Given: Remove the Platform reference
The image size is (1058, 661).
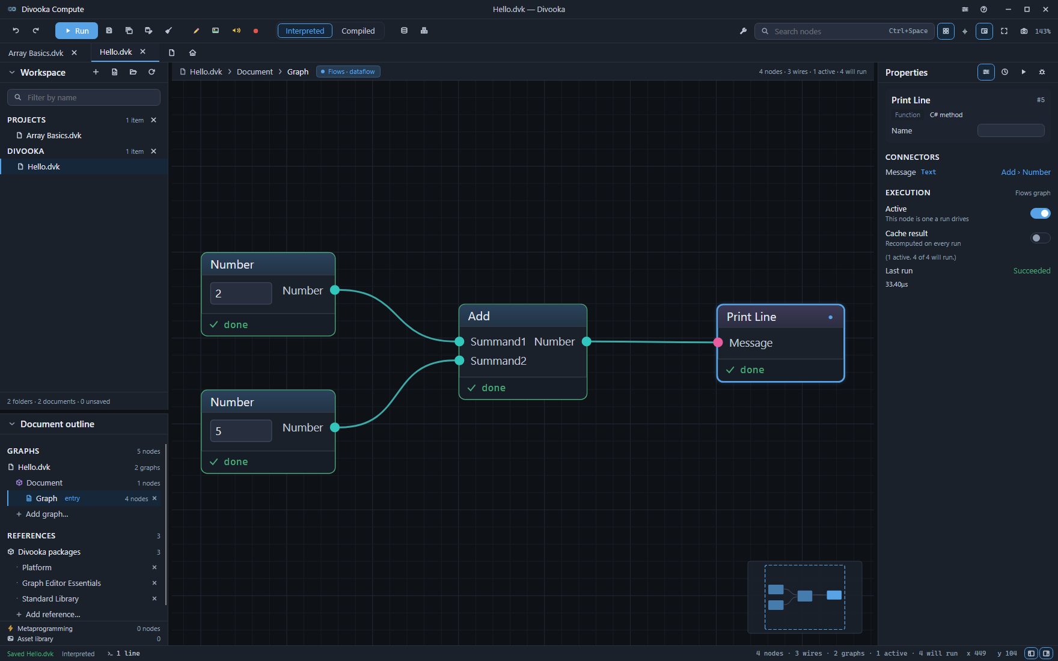Looking at the screenshot, I should (154, 567).
